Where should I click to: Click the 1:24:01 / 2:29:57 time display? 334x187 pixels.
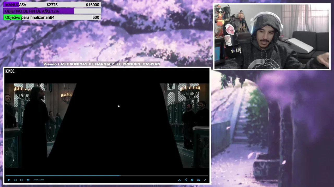click(x=39, y=180)
